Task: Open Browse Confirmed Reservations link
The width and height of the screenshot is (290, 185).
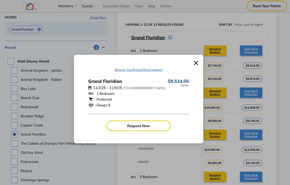Action: point(138,70)
